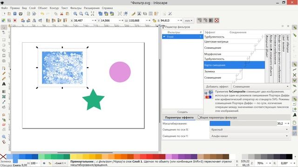This screenshot has width=298, height=167.
Task: Click the Print document icon
Action: click(20, 13)
